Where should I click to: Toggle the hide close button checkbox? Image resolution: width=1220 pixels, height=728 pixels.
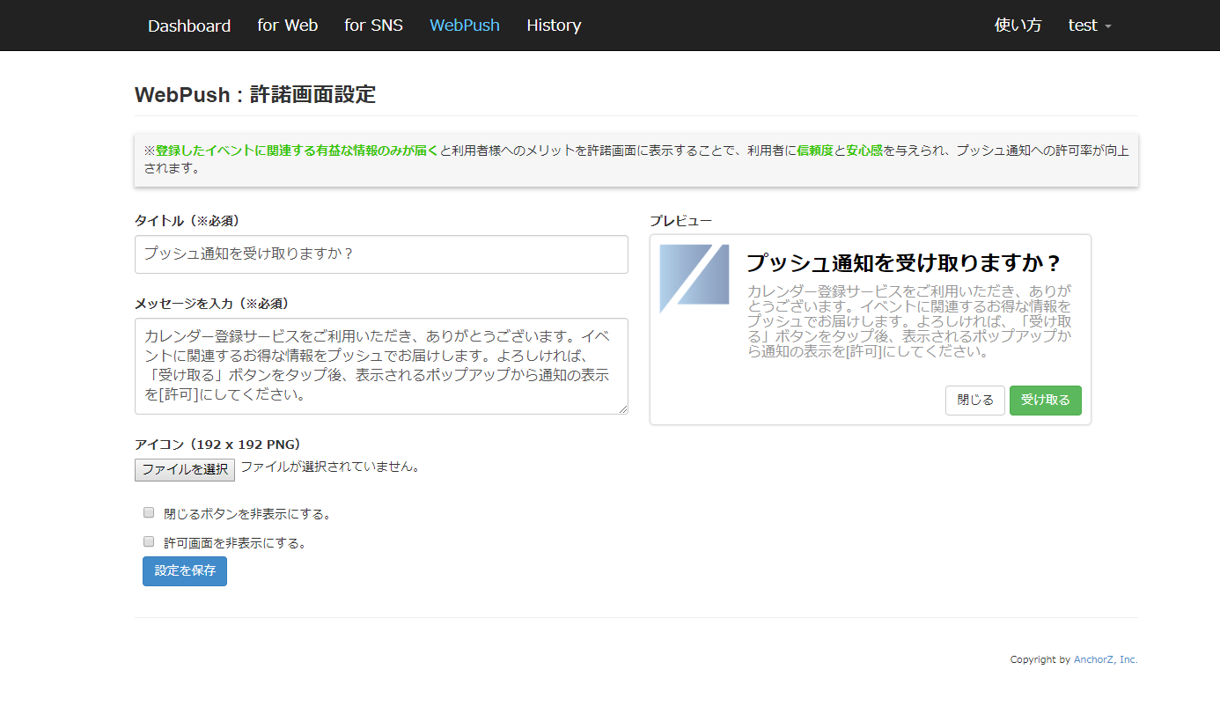tap(149, 512)
